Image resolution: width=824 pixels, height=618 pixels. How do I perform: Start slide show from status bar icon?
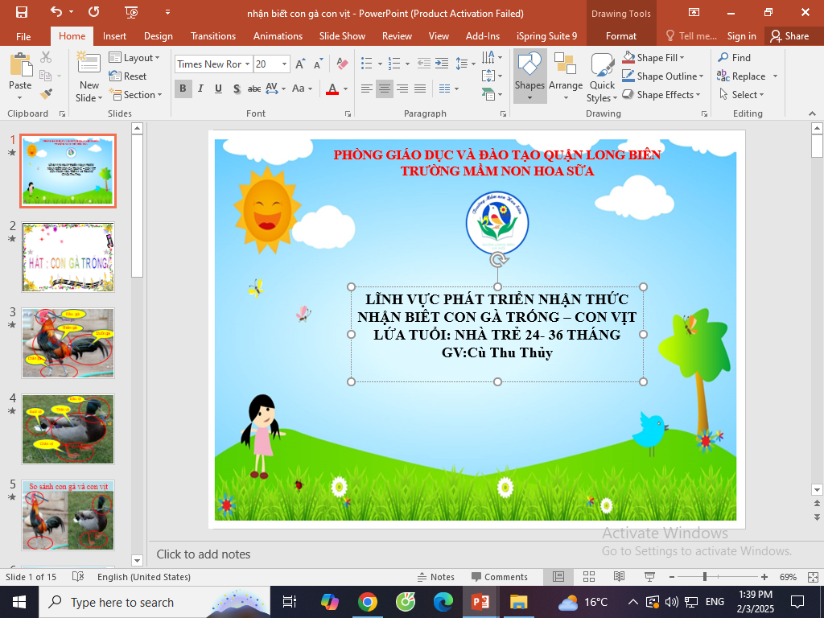(649, 577)
